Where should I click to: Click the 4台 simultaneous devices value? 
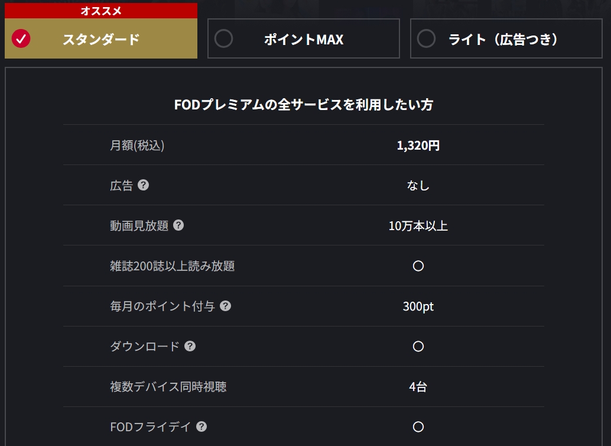(418, 387)
